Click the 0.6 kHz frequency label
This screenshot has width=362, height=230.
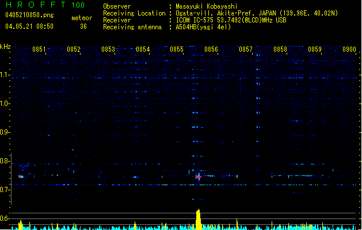[x=5, y=218]
